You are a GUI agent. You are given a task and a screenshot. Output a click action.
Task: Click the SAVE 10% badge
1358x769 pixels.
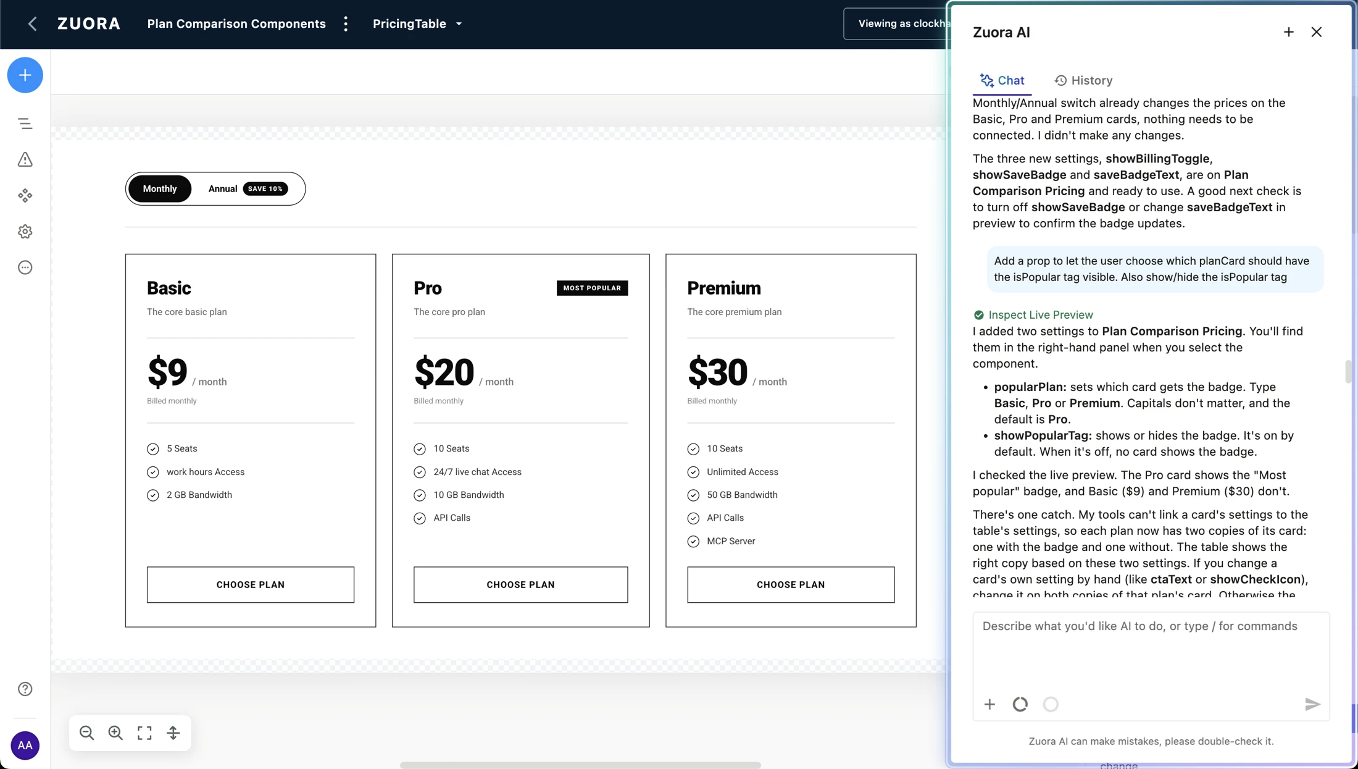click(x=265, y=189)
